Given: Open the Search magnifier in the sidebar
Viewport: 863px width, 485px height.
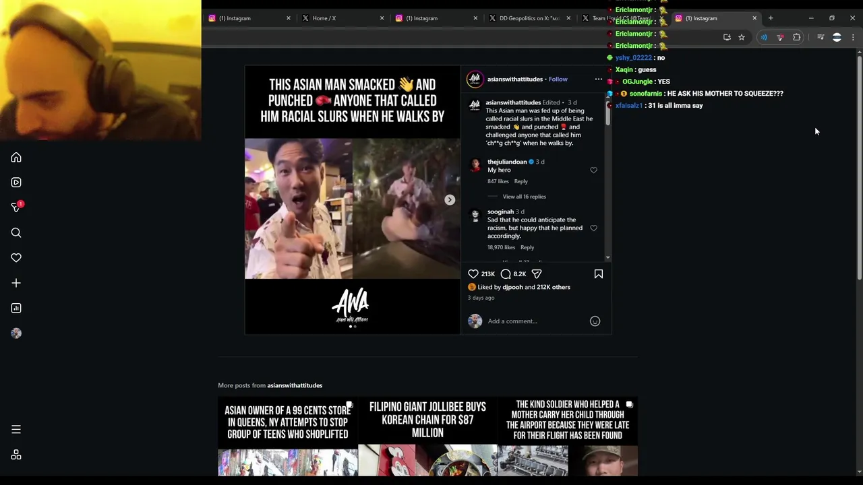Looking at the screenshot, I should point(16,233).
